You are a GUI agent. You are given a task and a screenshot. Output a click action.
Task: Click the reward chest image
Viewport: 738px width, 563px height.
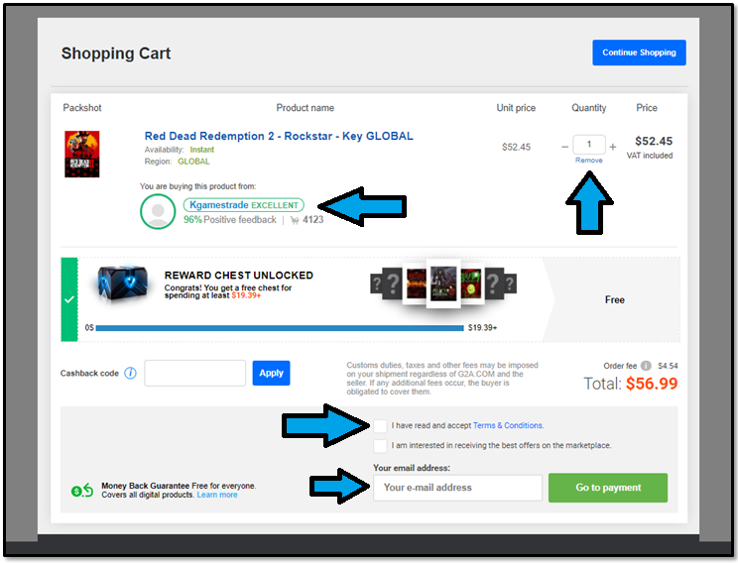click(x=123, y=283)
